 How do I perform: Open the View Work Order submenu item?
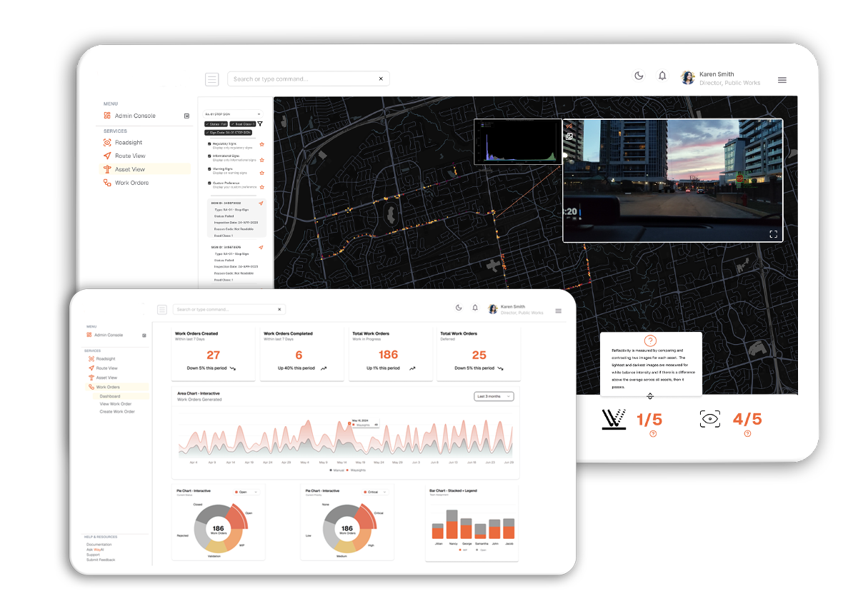(115, 404)
